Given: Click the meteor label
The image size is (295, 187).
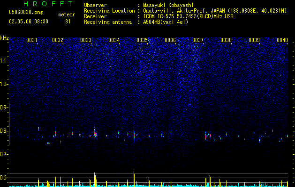Looking at the screenshot, I should click(67, 14).
